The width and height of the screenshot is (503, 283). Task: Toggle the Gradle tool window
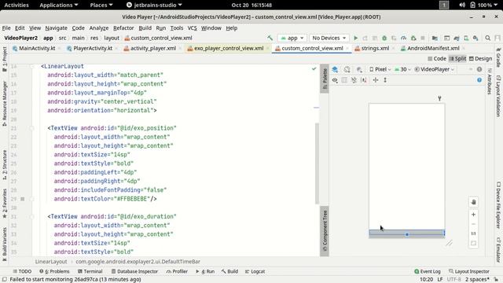click(498, 57)
